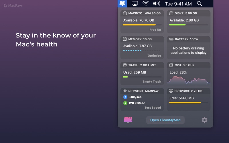Click Available: 7.87 GB text
Image resolution: width=229 pixels, height=143 pixels.
pyautogui.click(x=137, y=46)
